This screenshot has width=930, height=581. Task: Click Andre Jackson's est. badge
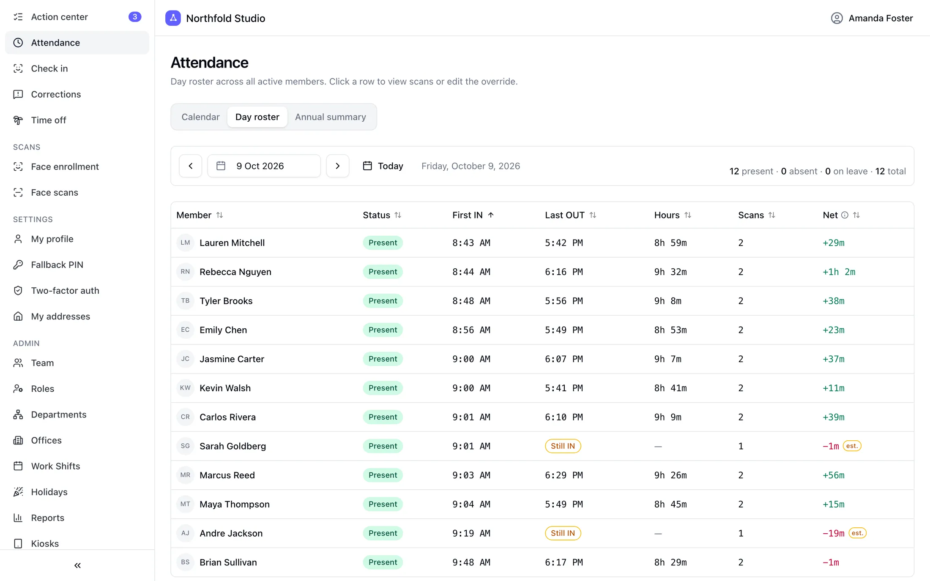857,533
